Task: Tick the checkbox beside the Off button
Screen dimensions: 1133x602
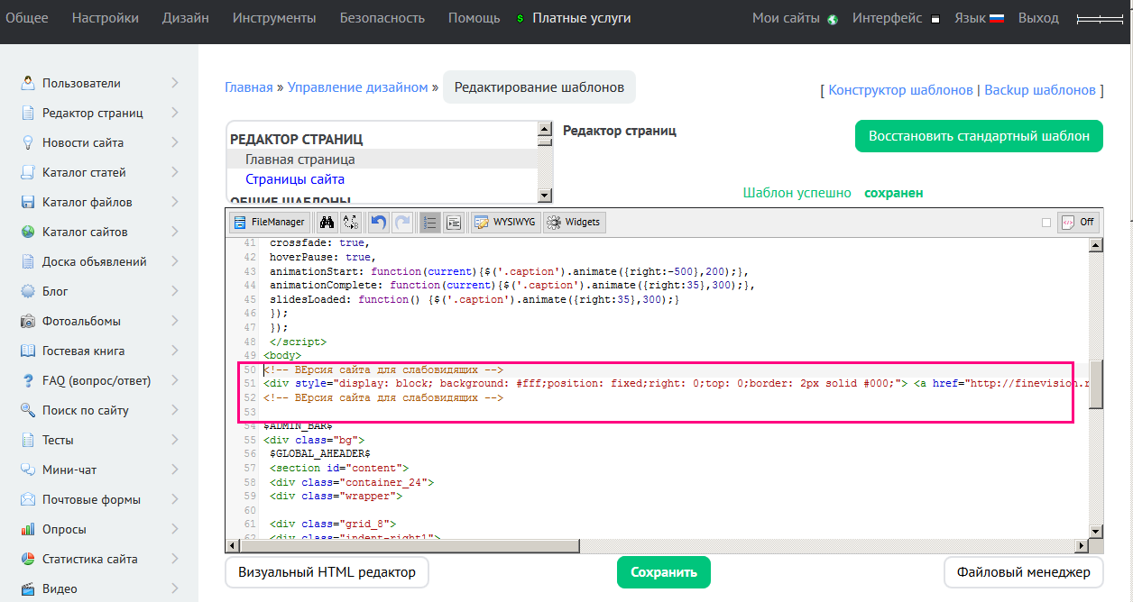Action: [1046, 222]
